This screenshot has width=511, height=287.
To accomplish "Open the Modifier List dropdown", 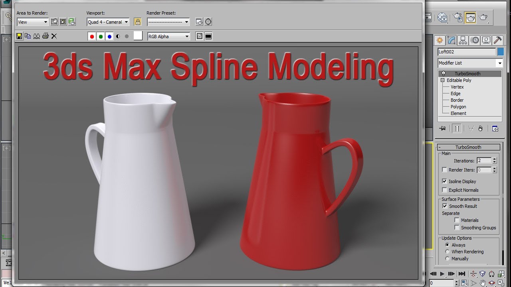I will 470,63.
